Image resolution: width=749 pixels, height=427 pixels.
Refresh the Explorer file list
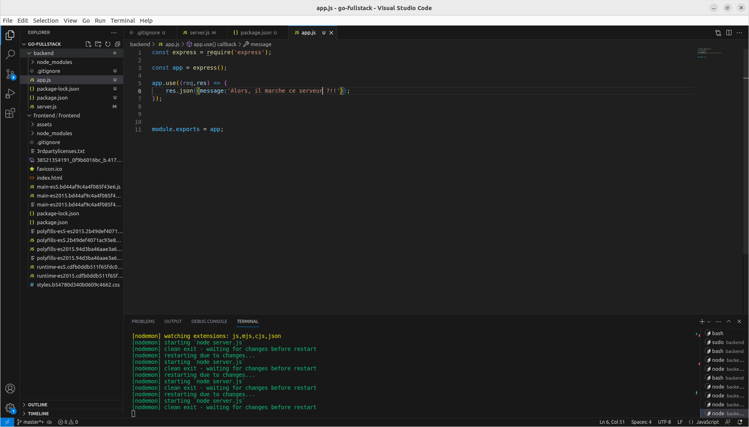(108, 44)
